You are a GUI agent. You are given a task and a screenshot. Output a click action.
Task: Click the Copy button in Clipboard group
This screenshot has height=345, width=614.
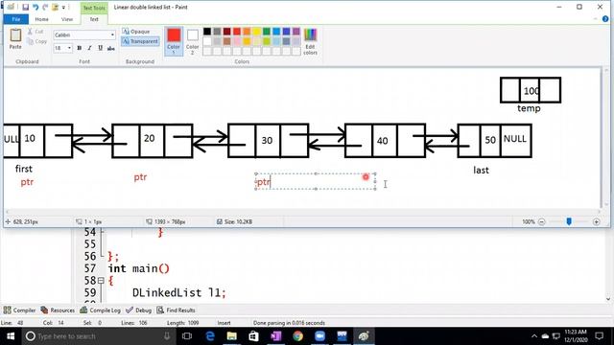(x=37, y=41)
